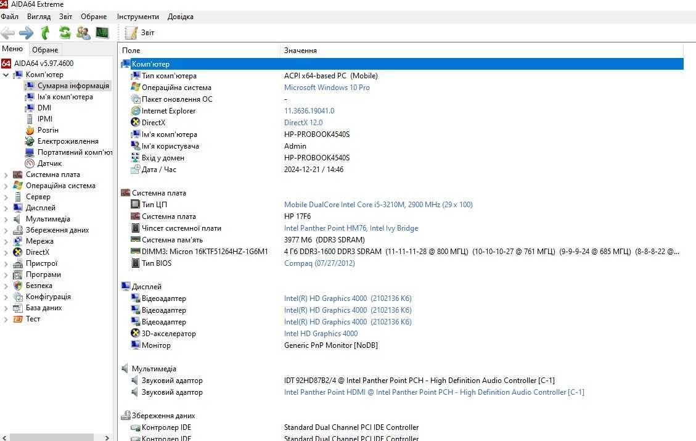696x441 pixels.
Task: Click the sidebar horizontal scrollbar left arrow
Action: 4,438
